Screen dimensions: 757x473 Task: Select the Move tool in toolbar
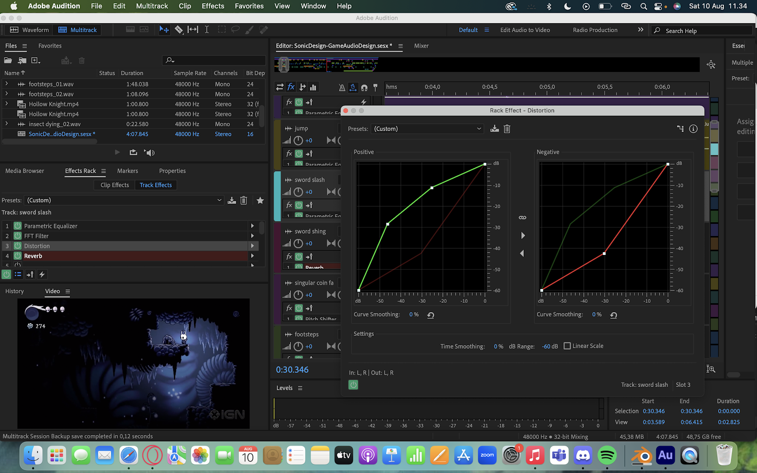164,30
